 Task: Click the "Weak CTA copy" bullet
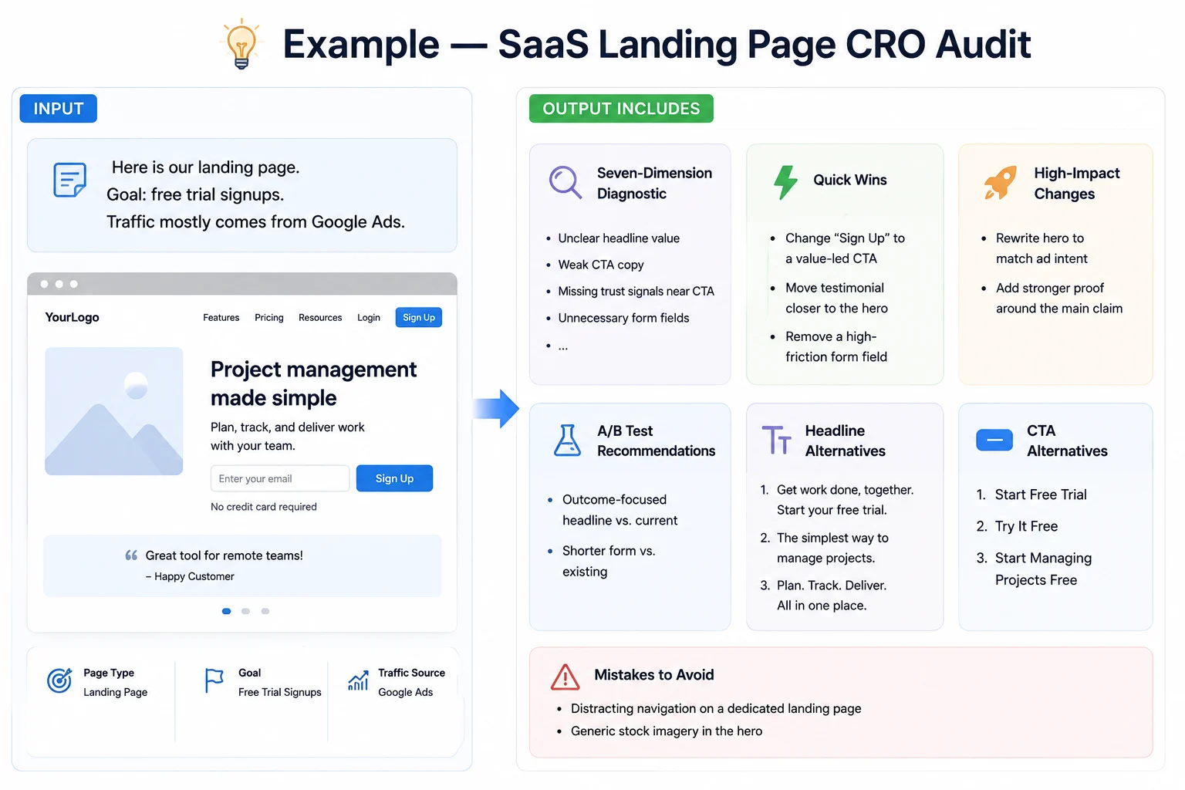pos(601,265)
